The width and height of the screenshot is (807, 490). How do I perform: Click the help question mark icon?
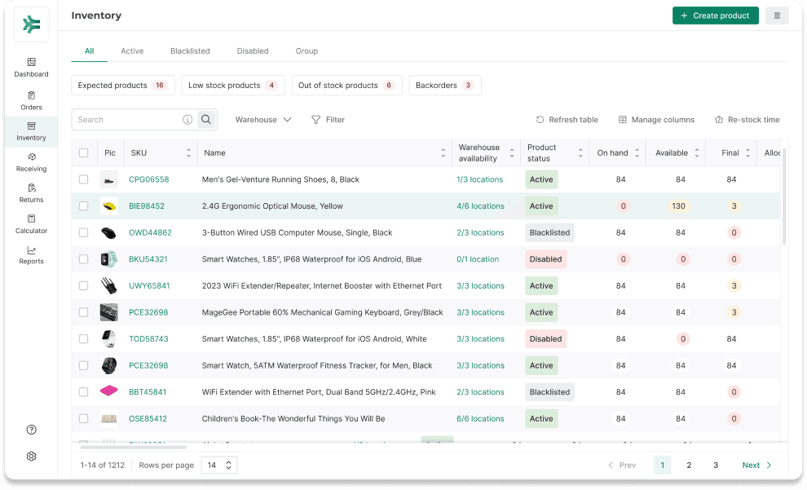[x=31, y=430]
